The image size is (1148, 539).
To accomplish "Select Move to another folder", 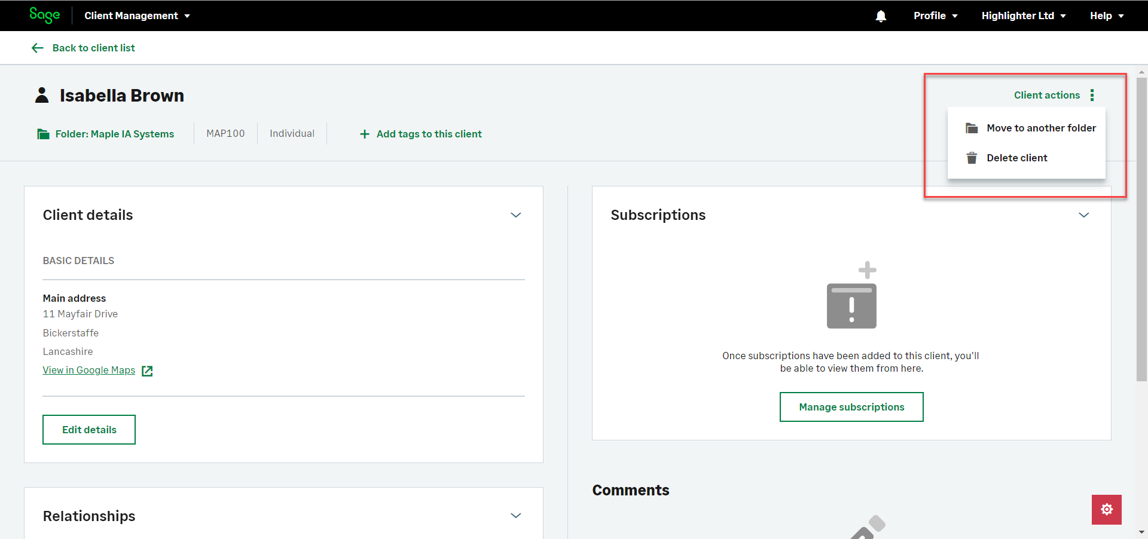I will pyautogui.click(x=1040, y=128).
